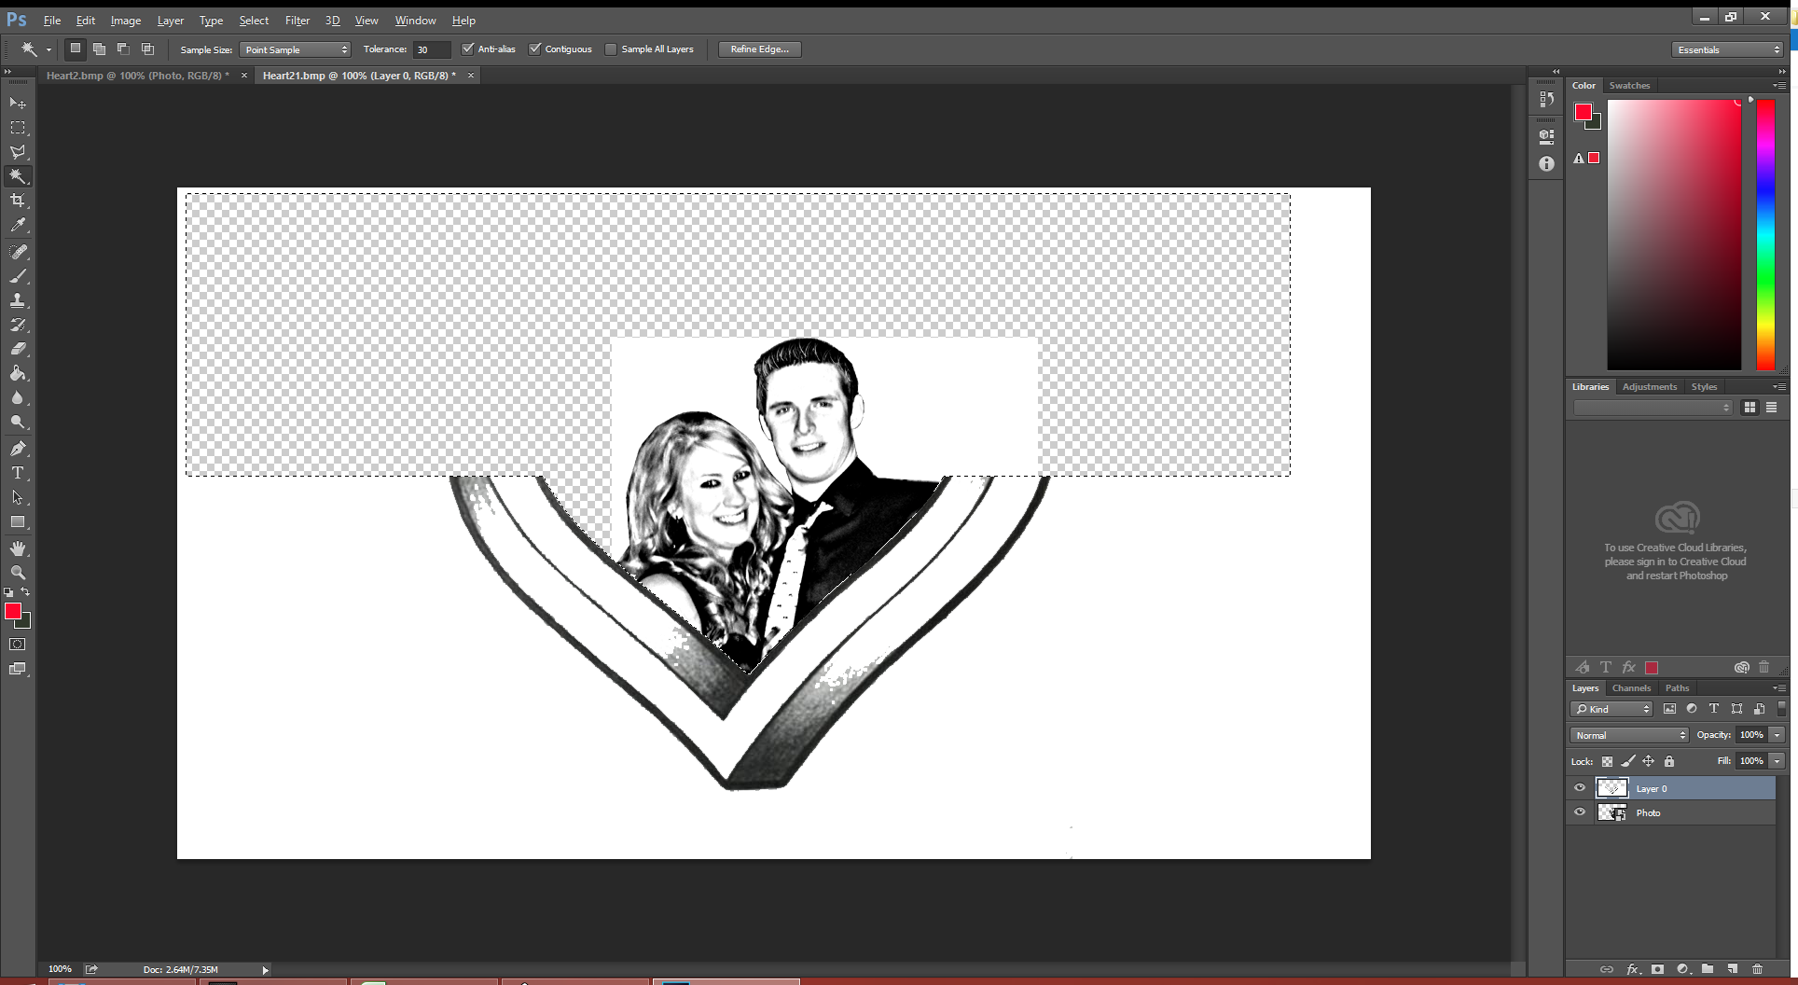Enable Sample All Layers checkbox
The height and width of the screenshot is (985, 1798).
[x=611, y=49]
